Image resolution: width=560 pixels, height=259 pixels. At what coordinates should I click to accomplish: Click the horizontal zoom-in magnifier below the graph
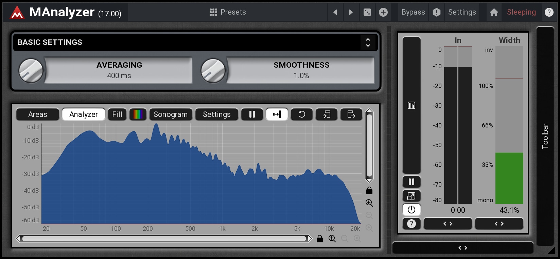332,239
